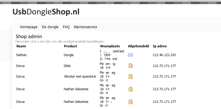Click the Afgehandeld column header
This screenshot has height=109, width=221.
click(138, 46)
